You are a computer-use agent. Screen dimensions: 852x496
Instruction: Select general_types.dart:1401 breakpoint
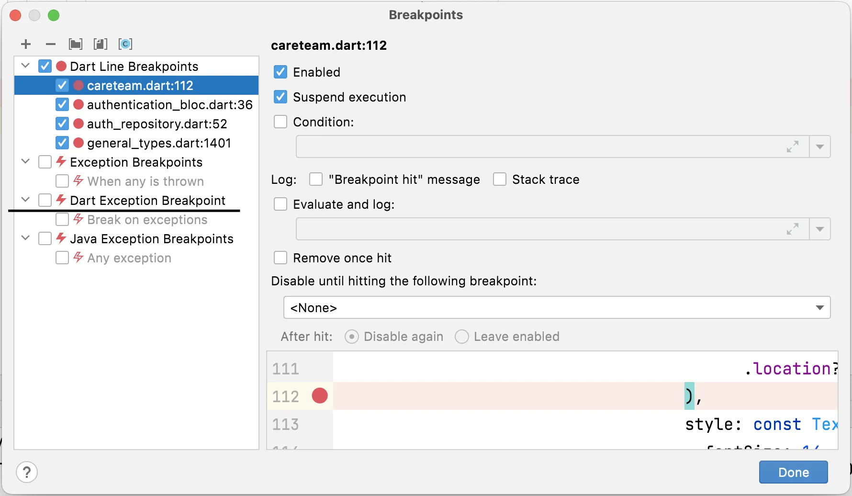coord(159,143)
